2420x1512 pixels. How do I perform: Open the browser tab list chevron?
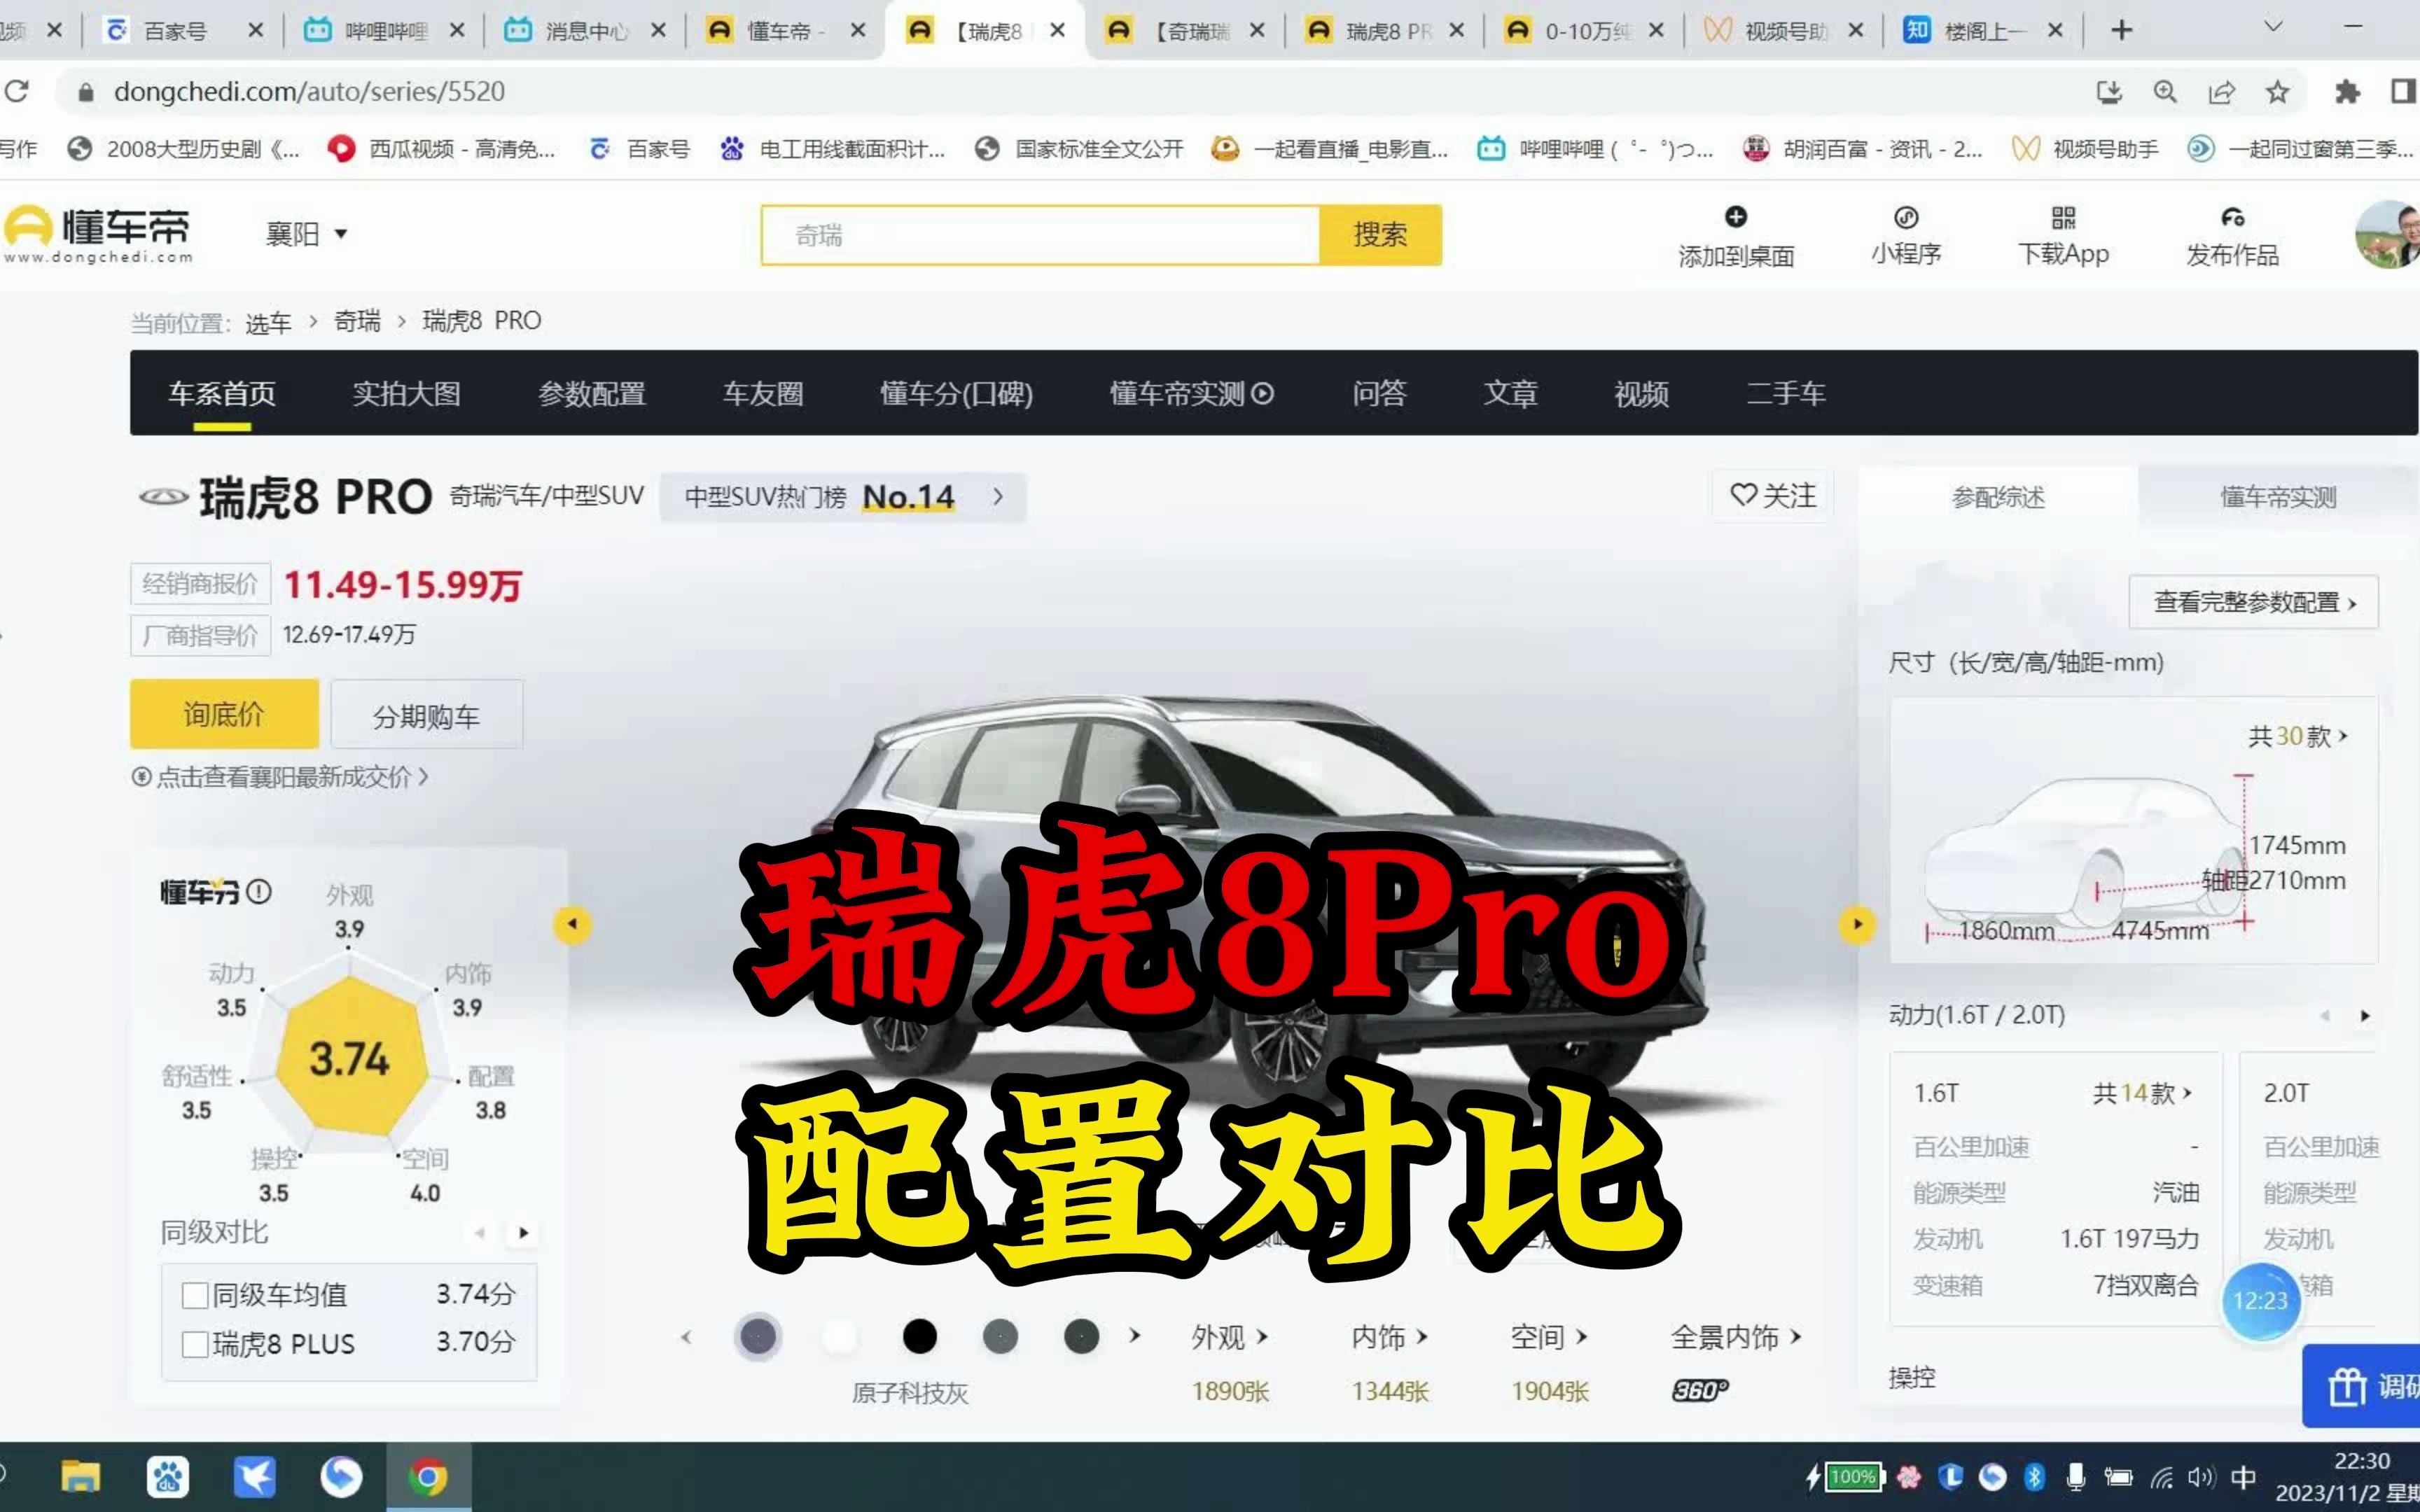tap(2273, 27)
